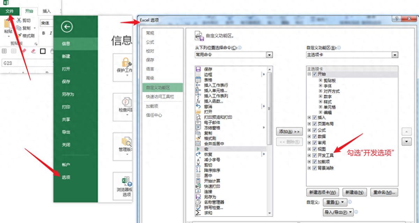Click the move down arrow button
The height and width of the screenshot is (223, 419).
(406, 142)
